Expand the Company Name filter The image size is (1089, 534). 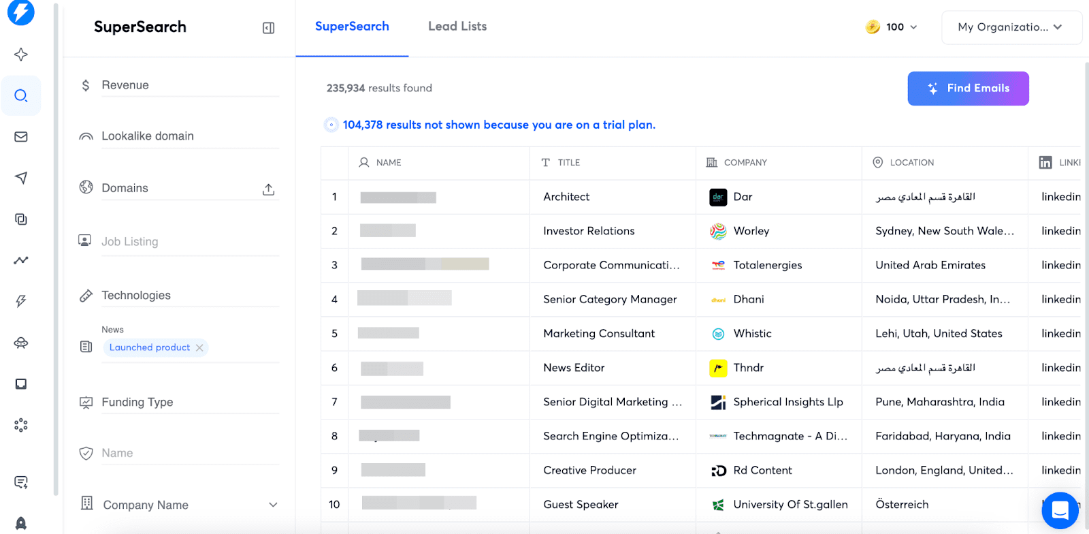pos(273,505)
